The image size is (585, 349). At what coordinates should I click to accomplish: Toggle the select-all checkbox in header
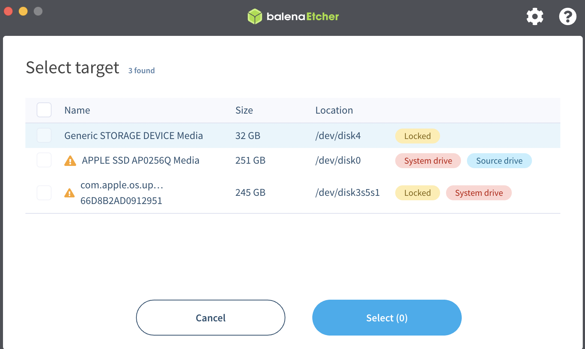coord(44,110)
